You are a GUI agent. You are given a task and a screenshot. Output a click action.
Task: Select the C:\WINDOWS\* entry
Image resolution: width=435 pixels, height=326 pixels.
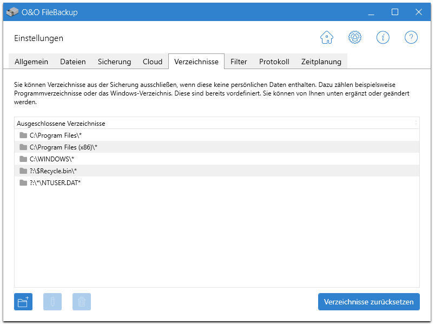[216, 159]
